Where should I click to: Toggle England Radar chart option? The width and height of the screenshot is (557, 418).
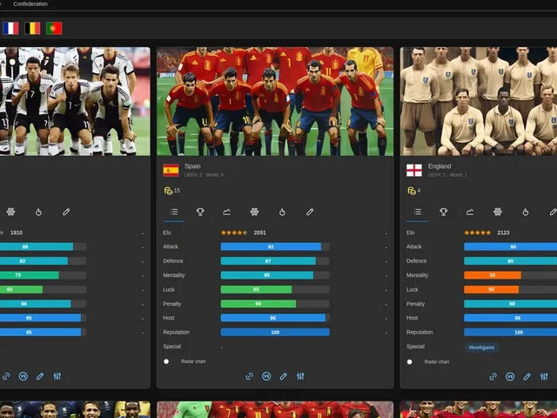[x=410, y=362]
